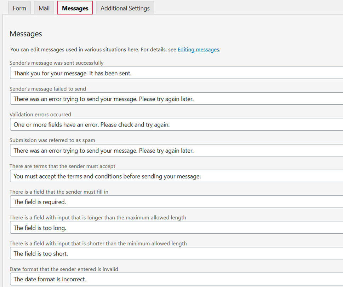Select the field too long message box
The image size is (343, 287).
click(x=142, y=228)
